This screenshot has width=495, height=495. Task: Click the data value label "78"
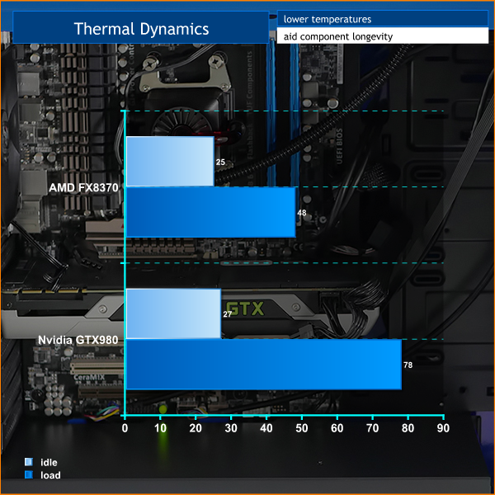pyautogui.click(x=408, y=365)
